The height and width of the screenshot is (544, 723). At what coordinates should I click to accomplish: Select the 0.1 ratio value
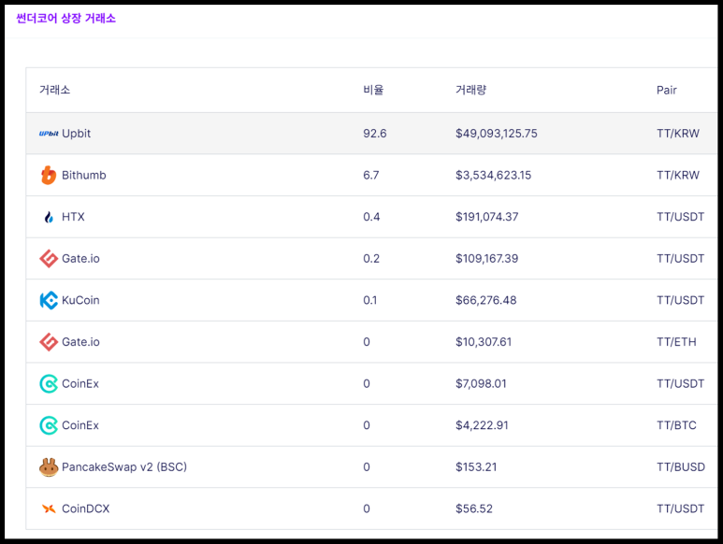click(x=370, y=300)
